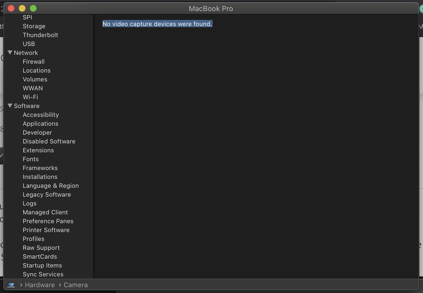Open the Wi-Fi entry

(30, 97)
